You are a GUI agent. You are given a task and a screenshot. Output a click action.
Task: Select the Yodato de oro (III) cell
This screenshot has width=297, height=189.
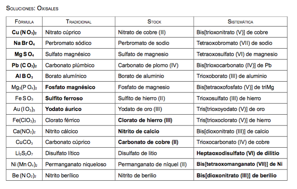[x=154, y=109]
